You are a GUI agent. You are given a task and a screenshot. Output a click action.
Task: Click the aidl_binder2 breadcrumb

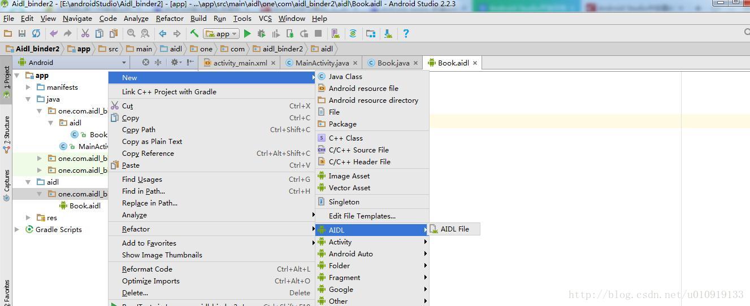click(278, 49)
